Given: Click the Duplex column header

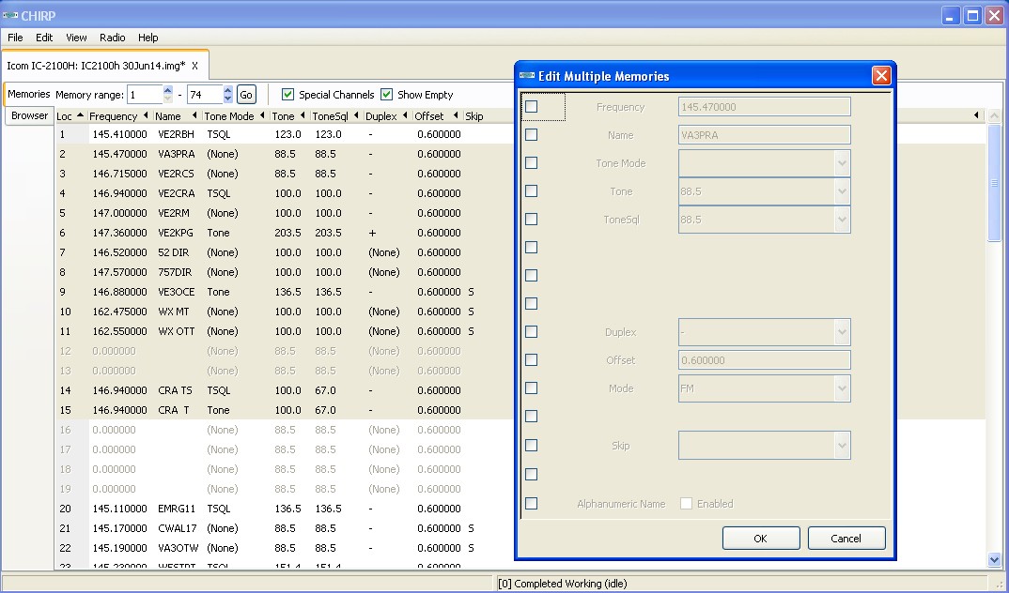Looking at the screenshot, I should click(x=386, y=116).
